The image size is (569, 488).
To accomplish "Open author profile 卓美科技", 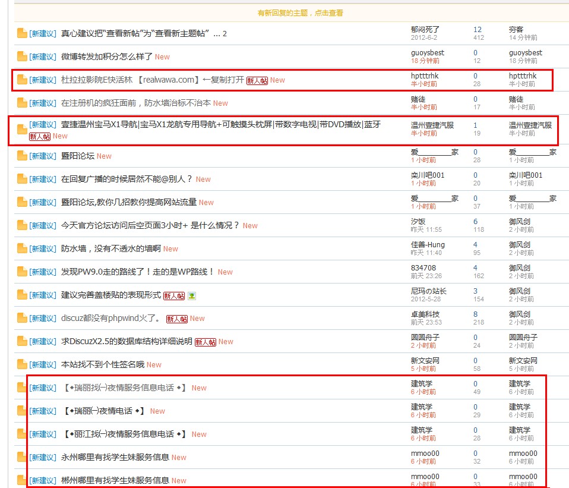I will [x=425, y=314].
